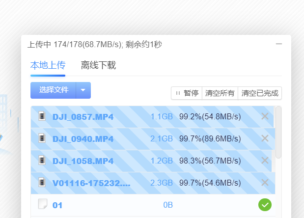The image size is (304, 218).
Task: Click the 1.2GB size value
Action: point(162,161)
